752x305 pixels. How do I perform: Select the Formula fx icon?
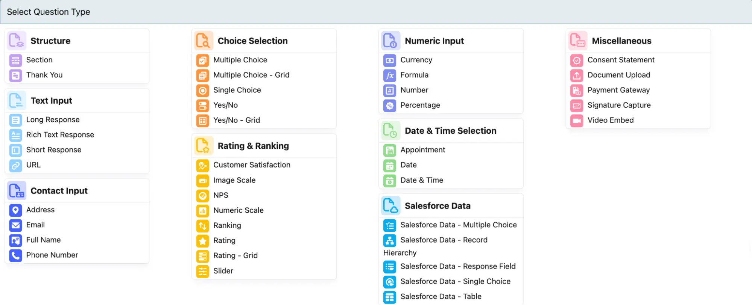[x=390, y=75]
